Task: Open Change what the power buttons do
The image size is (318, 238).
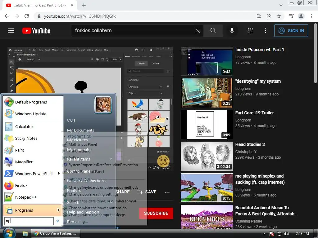Action: 98,208
